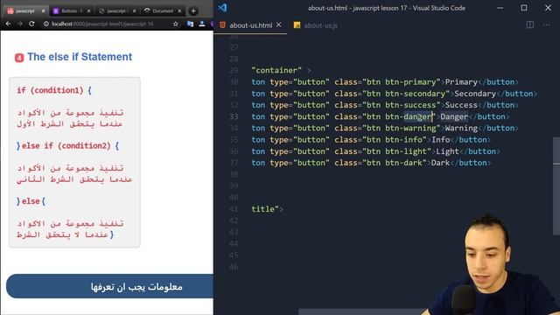
Task: Click the Warning label text in code
Action: pos(461,129)
